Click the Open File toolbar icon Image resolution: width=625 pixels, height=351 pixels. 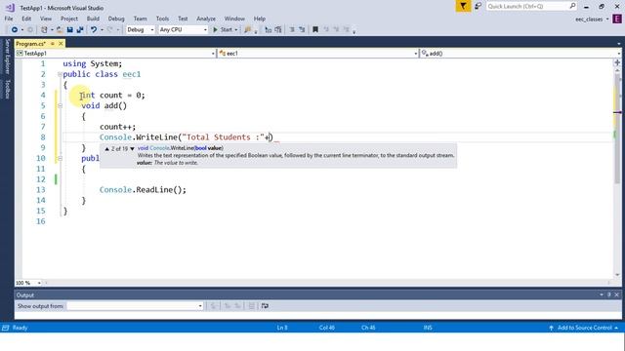click(60, 30)
